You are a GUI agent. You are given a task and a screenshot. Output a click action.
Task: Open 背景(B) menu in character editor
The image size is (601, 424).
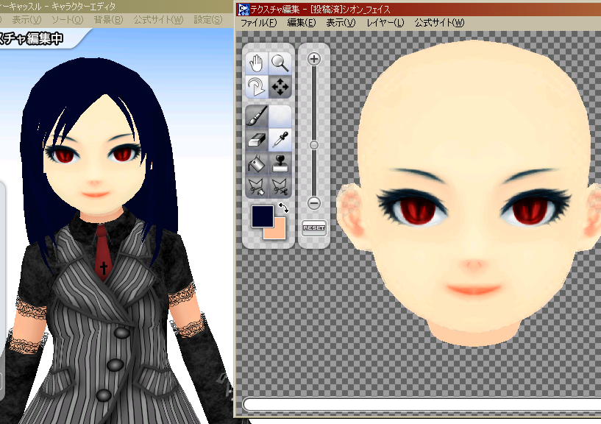[x=108, y=20]
